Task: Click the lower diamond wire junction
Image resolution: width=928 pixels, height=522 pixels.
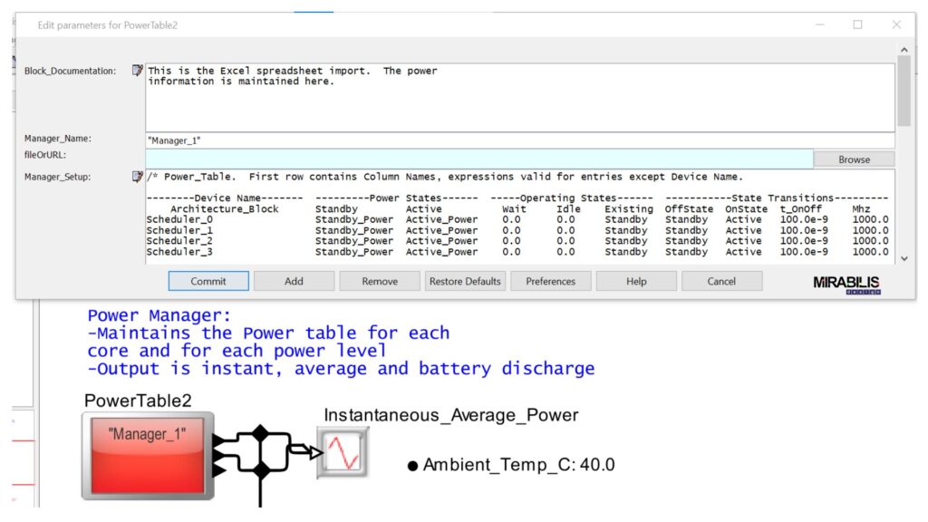Action: pos(261,469)
